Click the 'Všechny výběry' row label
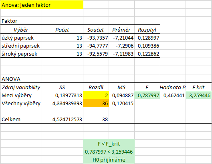The image size is (212, 164). pyautogui.click(x=21, y=103)
